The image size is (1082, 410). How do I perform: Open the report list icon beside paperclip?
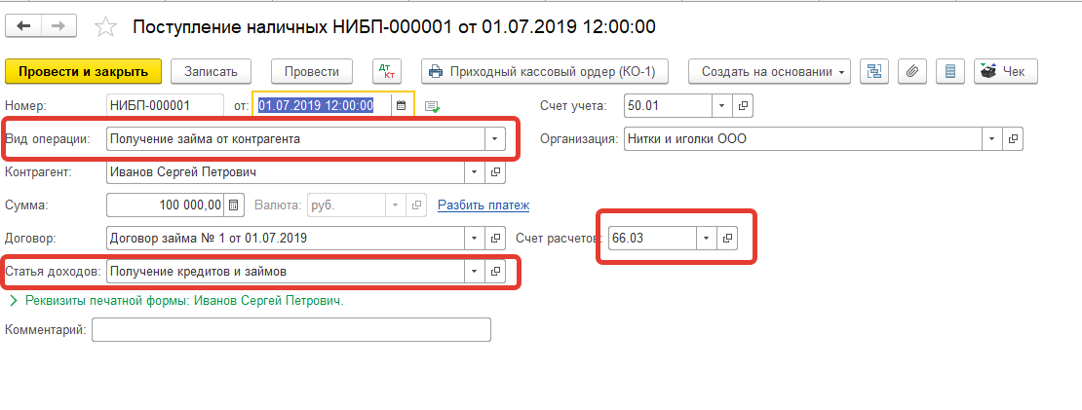(x=950, y=71)
